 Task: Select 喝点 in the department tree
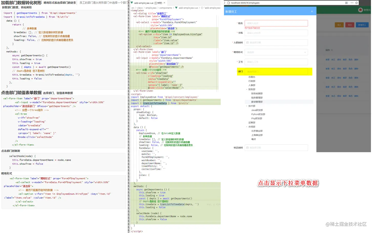click(253, 139)
